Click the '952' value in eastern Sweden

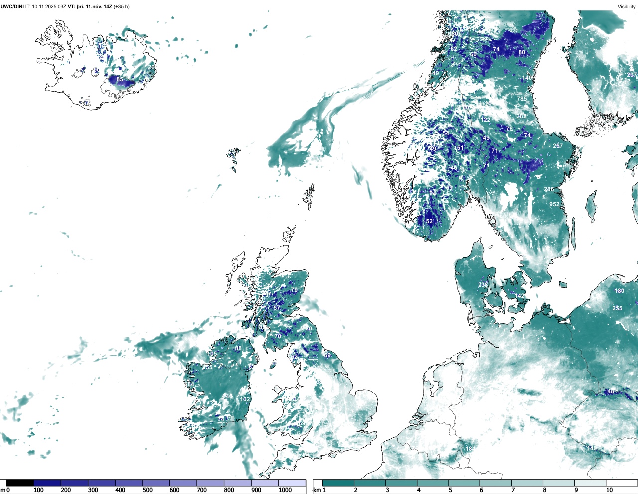554,204
